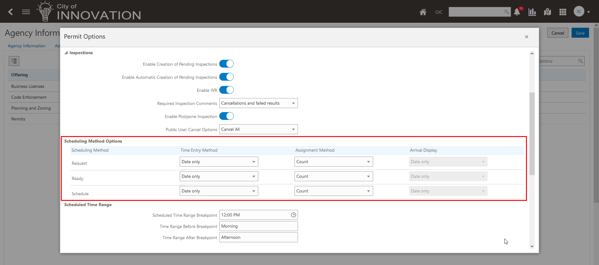Screen dimensions: 599x265
Task: Open Required Inspection Comments dropdown
Action: click(258, 103)
